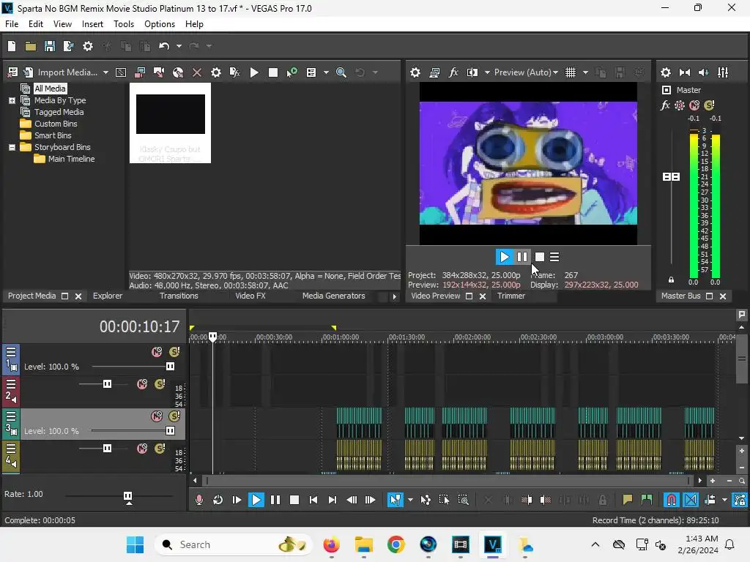Show preview overlays grid icon
Screen dimensions: 750x562
[x=570, y=72]
